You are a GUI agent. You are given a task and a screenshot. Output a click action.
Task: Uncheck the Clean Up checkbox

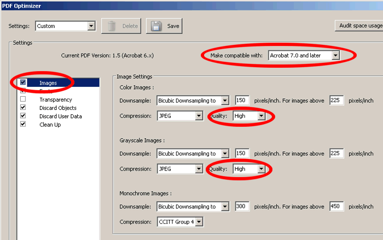pyautogui.click(x=23, y=124)
